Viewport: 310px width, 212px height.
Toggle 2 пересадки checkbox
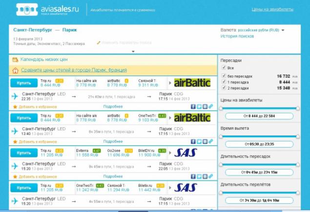[224, 88]
